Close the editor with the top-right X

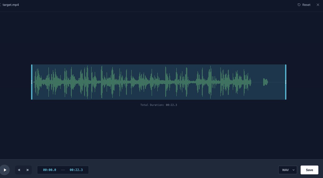[318, 5]
